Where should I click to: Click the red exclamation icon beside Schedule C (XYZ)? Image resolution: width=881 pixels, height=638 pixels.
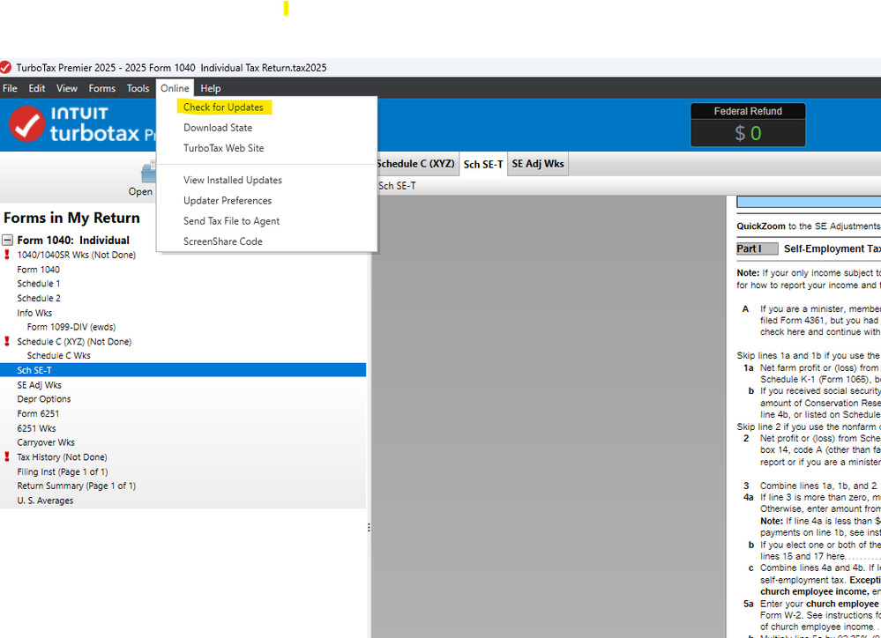click(x=8, y=341)
